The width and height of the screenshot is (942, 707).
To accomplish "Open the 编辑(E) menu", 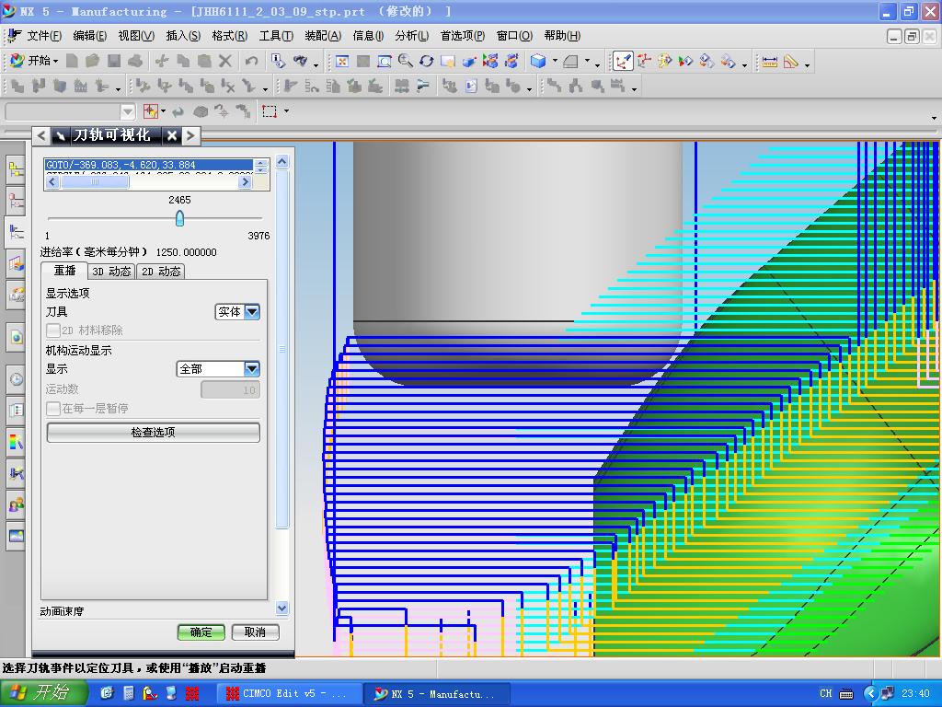I will (x=89, y=36).
